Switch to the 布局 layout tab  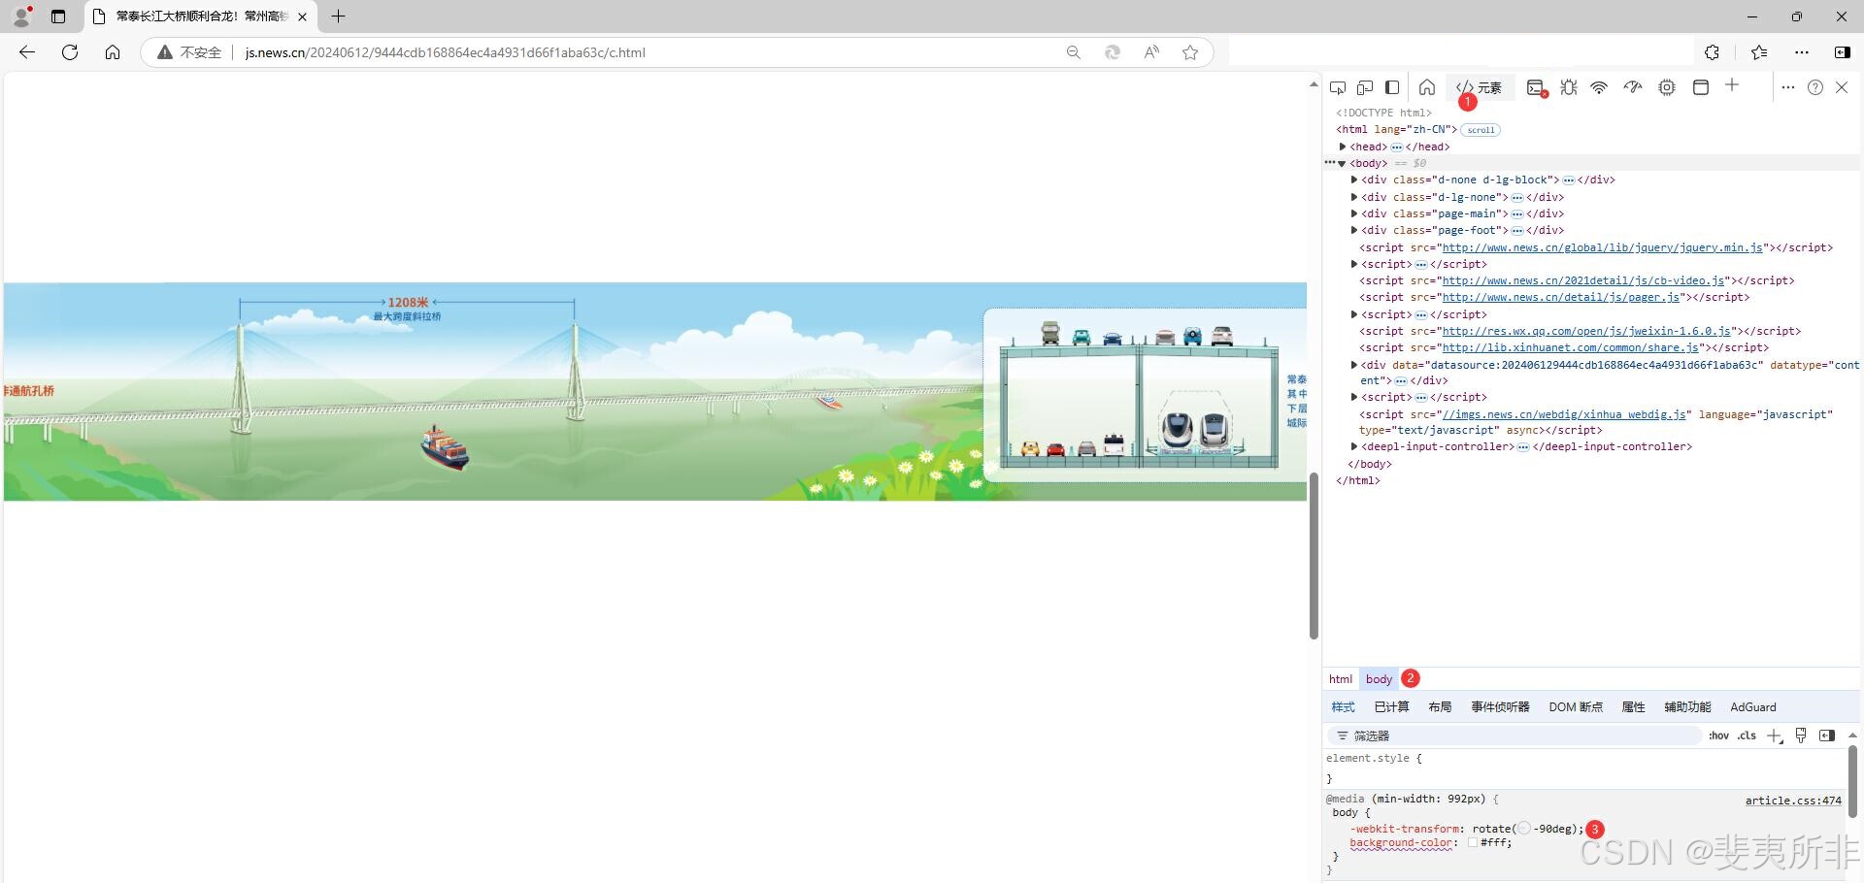pyautogui.click(x=1440, y=706)
